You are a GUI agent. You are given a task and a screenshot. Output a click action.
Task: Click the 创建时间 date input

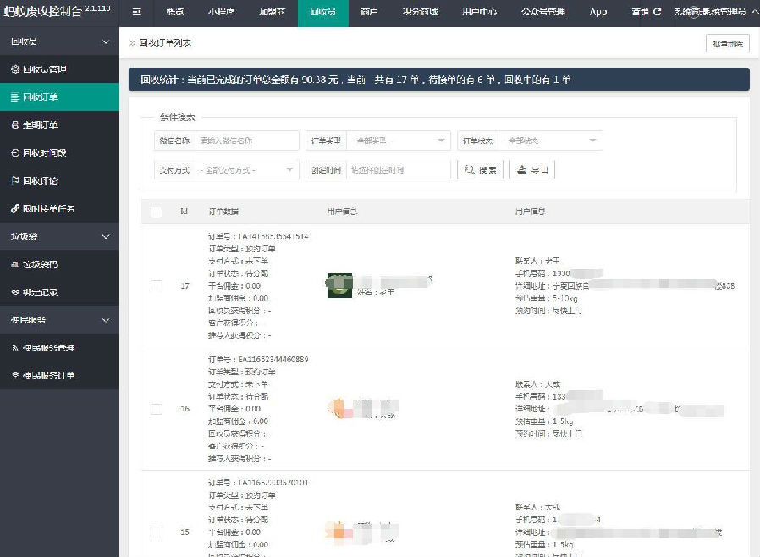[x=399, y=170]
